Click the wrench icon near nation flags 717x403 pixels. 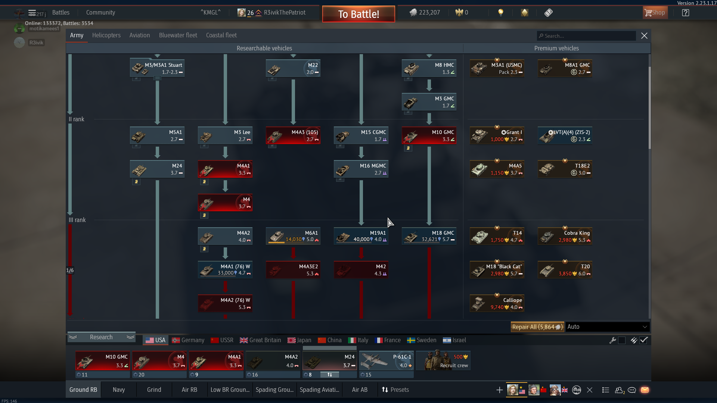click(613, 340)
